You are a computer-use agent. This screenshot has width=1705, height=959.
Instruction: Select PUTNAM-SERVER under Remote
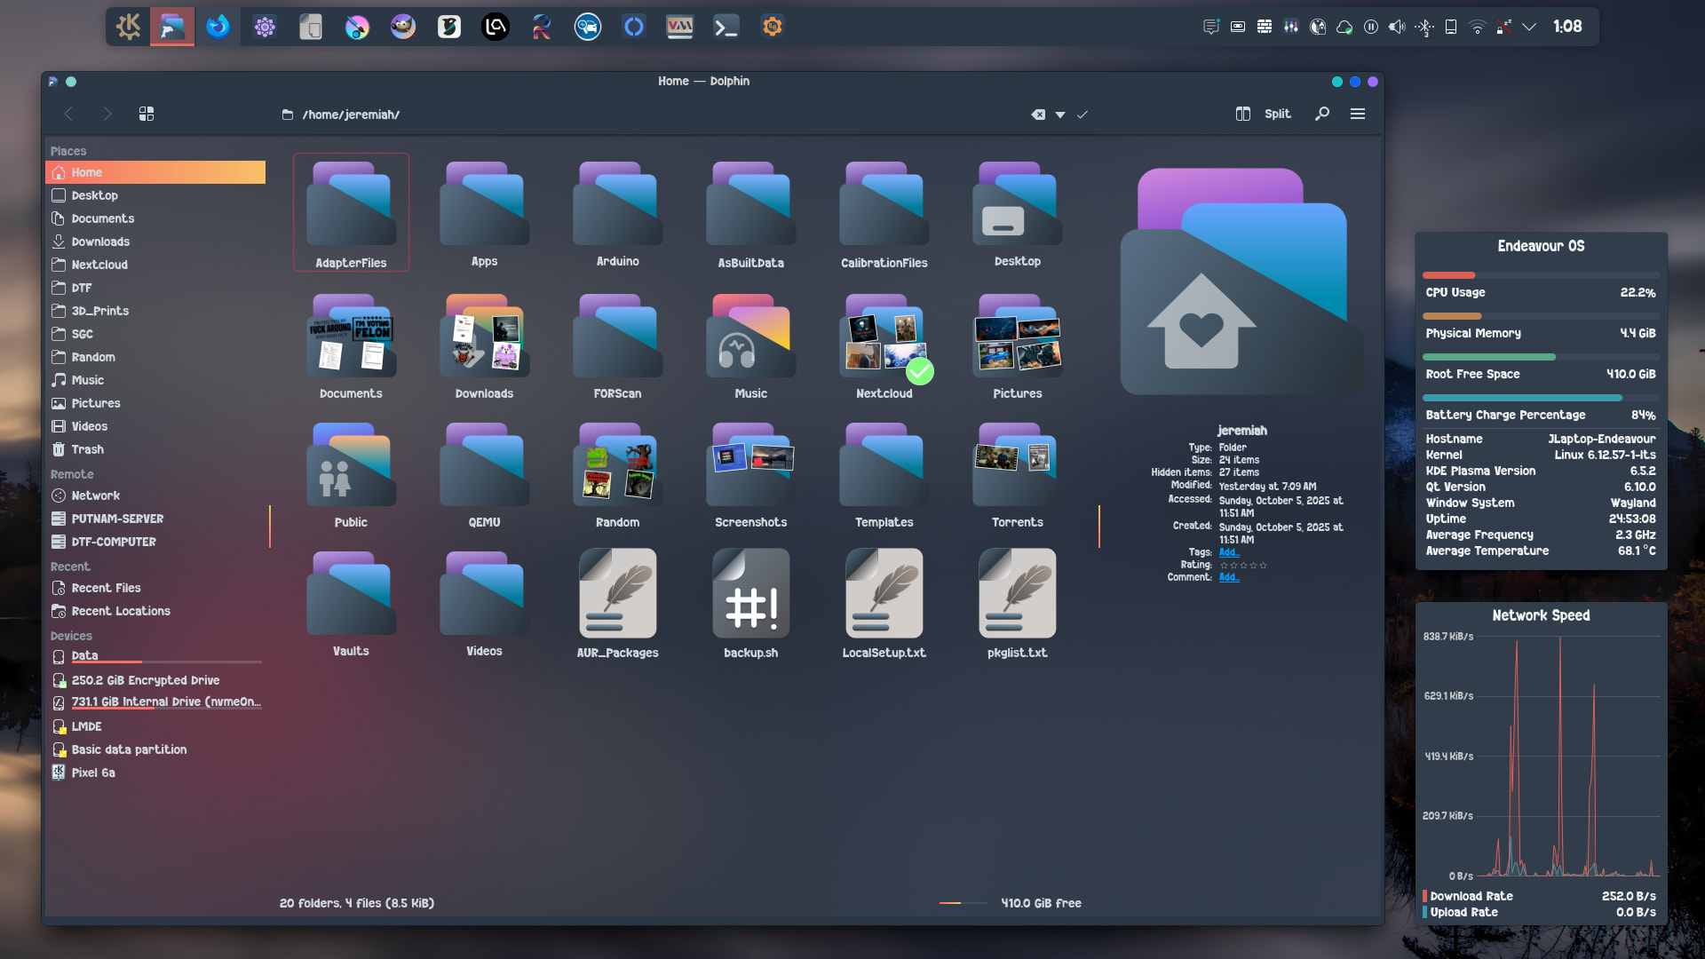[x=117, y=519]
